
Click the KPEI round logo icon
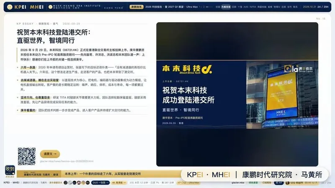click(10, 7)
